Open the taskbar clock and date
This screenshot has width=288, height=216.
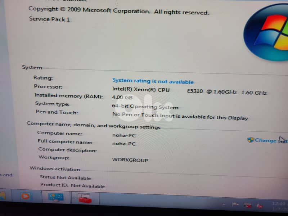point(279,206)
